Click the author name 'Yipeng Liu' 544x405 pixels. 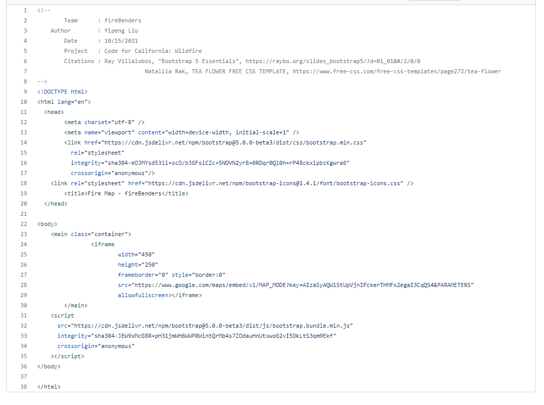click(121, 31)
